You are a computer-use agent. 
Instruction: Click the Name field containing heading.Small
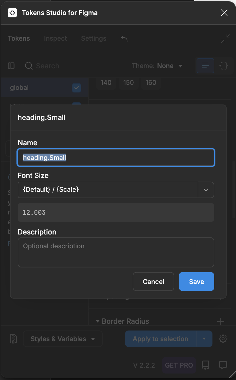click(x=116, y=158)
